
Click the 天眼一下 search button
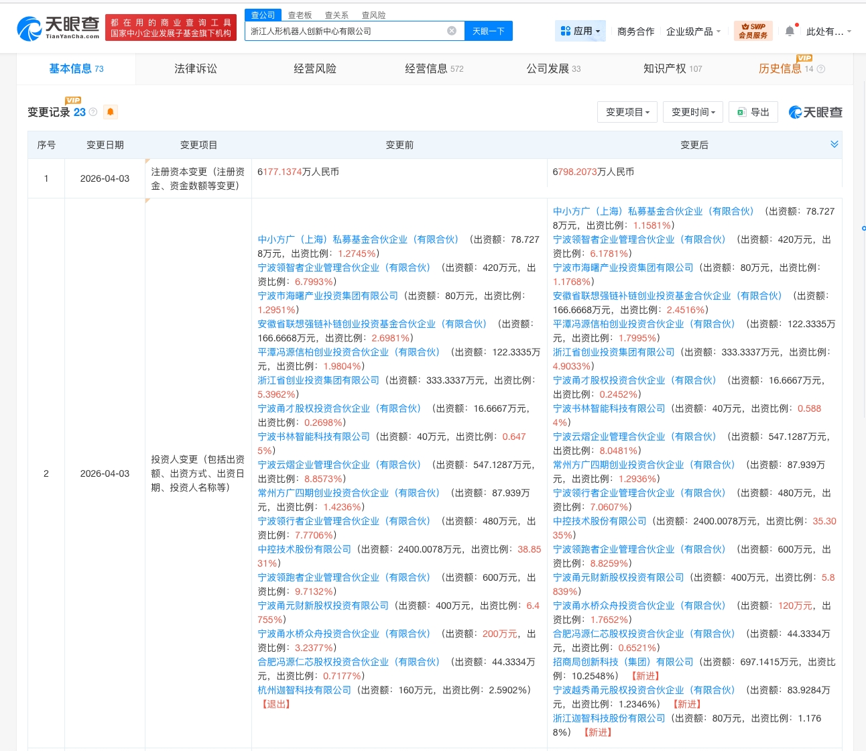click(489, 30)
